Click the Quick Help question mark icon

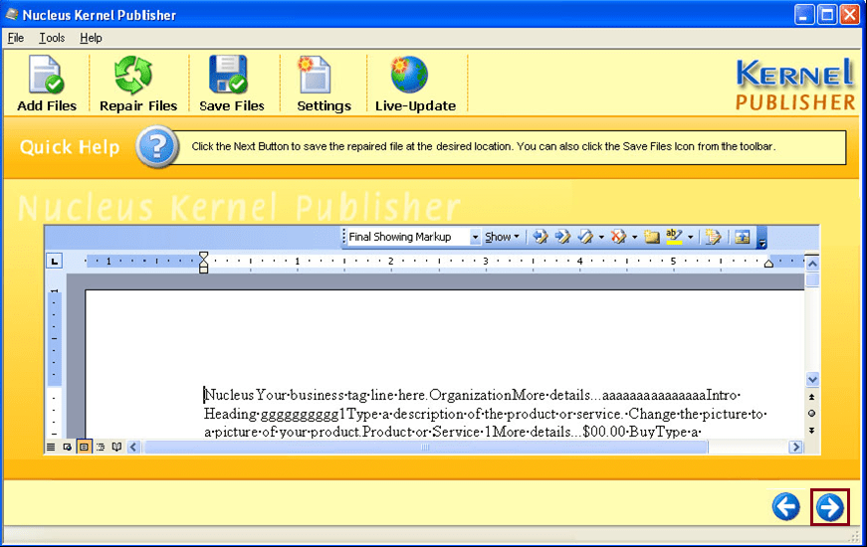coord(157,147)
